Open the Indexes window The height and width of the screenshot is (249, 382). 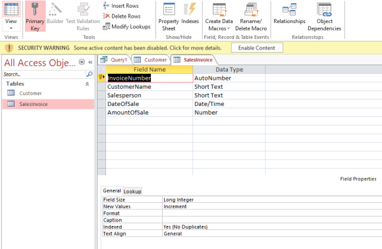coord(190,13)
